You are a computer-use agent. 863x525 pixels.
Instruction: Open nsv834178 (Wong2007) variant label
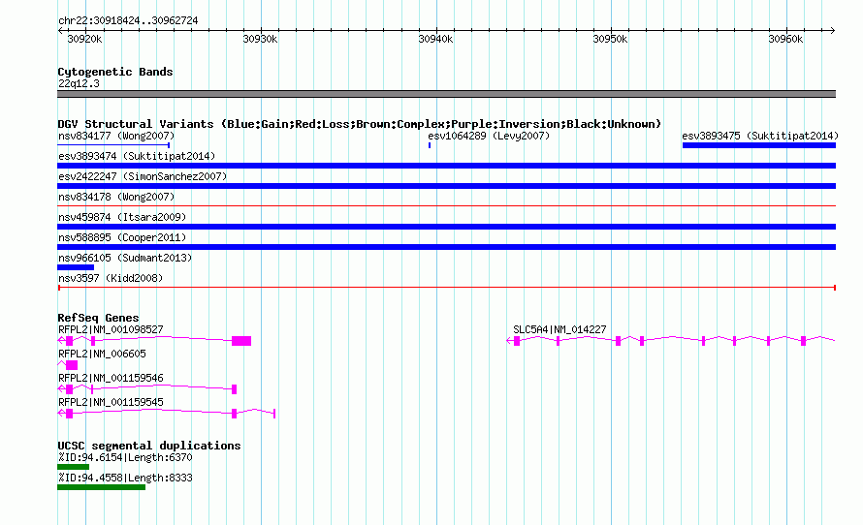116,197
